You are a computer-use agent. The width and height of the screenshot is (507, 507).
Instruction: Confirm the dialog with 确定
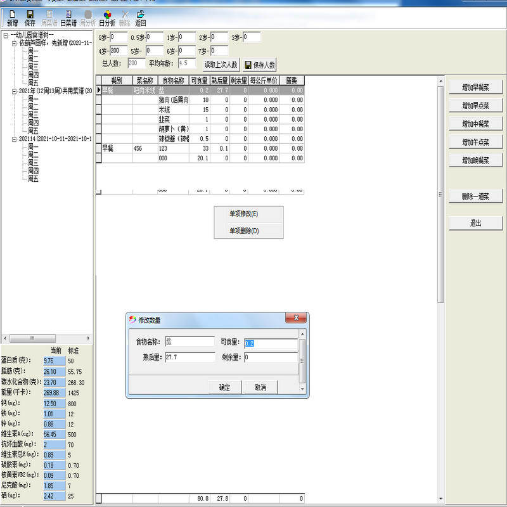pos(225,387)
